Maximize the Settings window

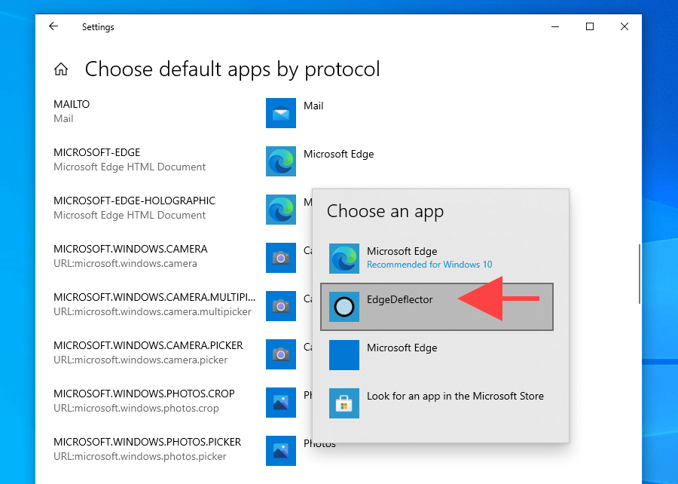point(590,27)
